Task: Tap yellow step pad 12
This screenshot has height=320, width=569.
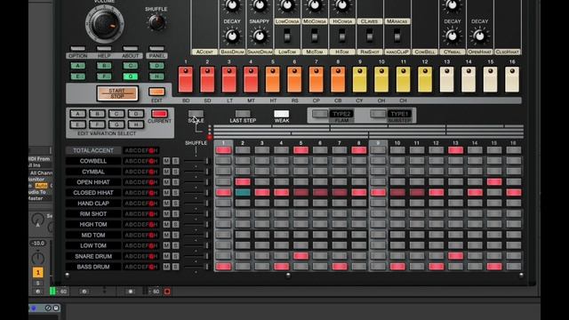Action: pyautogui.click(x=425, y=79)
